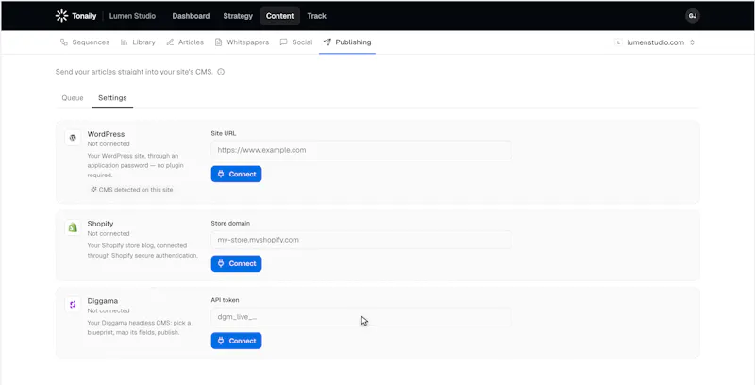755x385 pixels.
Task: Select the Publishing section tab
Action: [347, 42]
